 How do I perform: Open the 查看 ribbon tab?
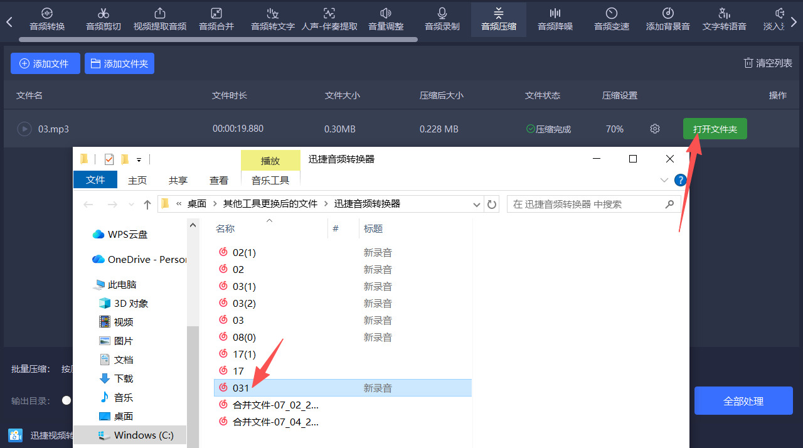click(219, 180)
